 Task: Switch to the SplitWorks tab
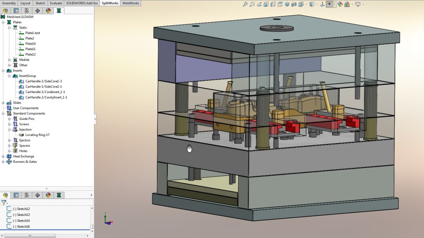click(x=110, y=3)
